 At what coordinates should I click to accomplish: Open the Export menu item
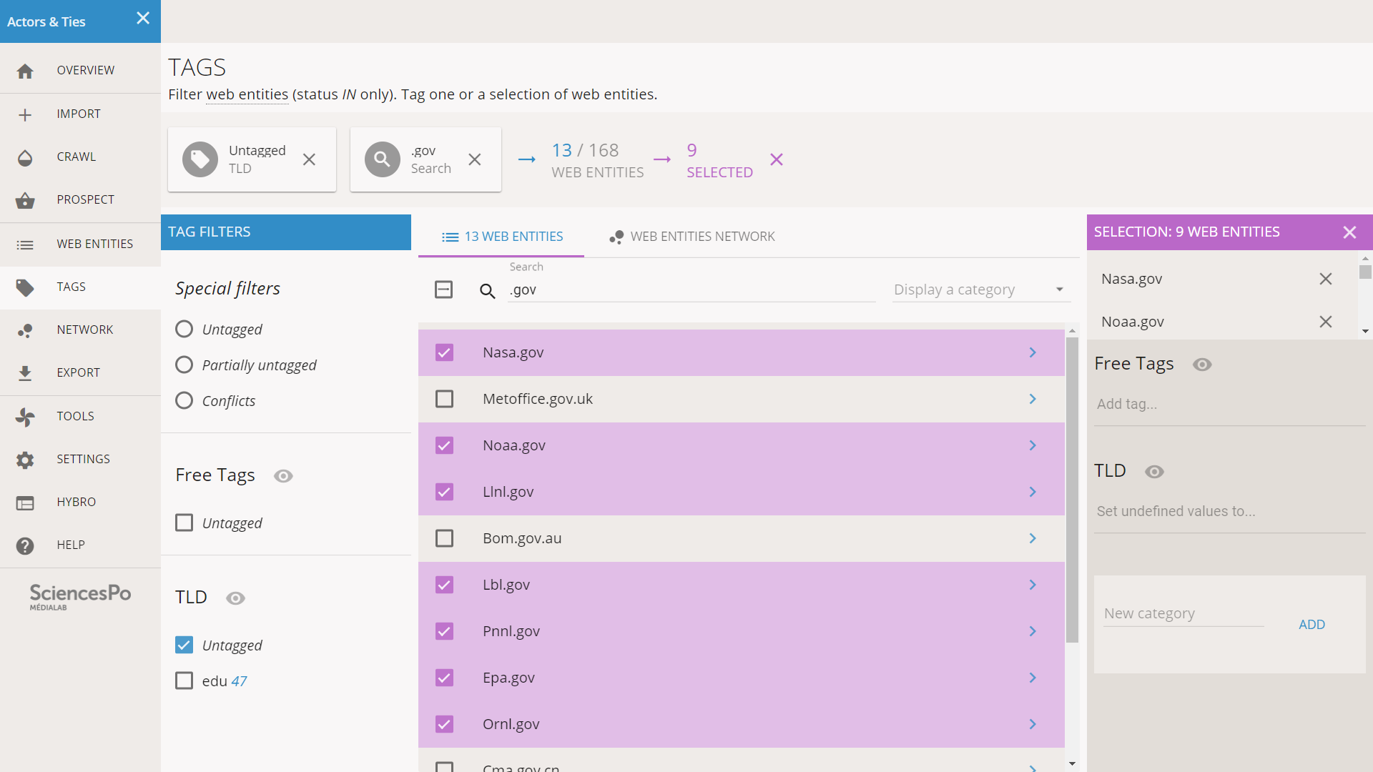(x=80, y=373)
